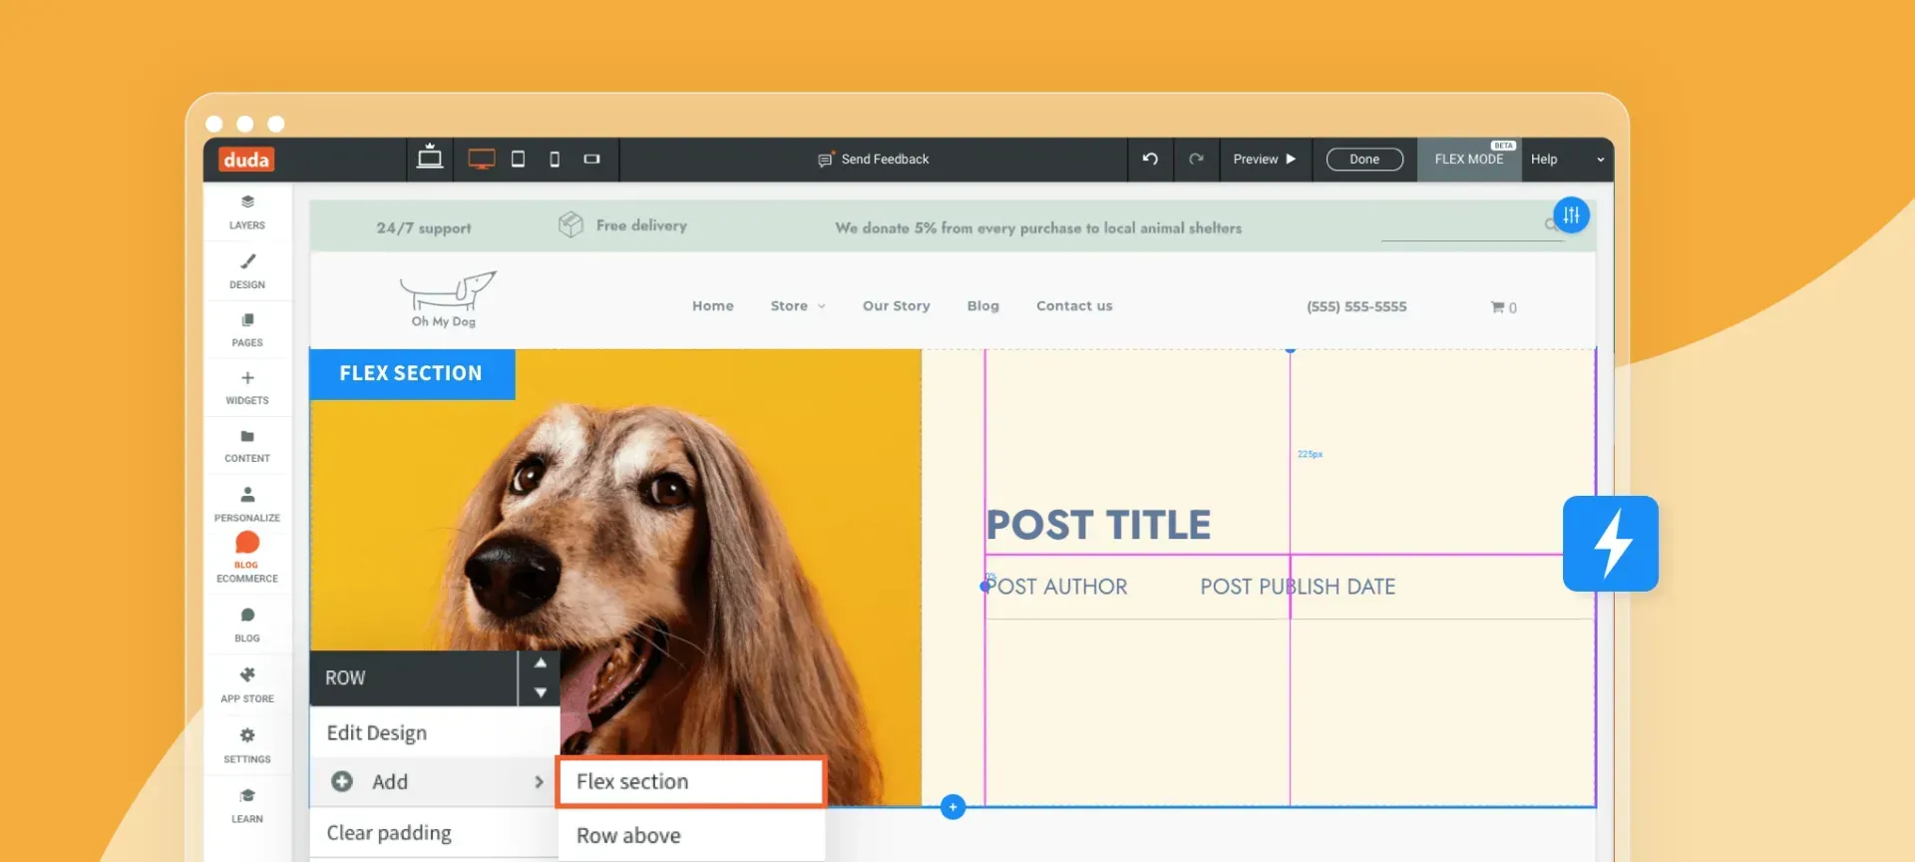Switch to mobile phone view
Screen dimensions: 1915x862
coord(555,160)
